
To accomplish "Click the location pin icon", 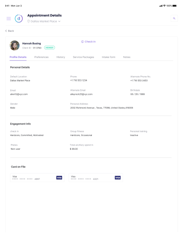I will pyautogui.click(x=28, y=21).
